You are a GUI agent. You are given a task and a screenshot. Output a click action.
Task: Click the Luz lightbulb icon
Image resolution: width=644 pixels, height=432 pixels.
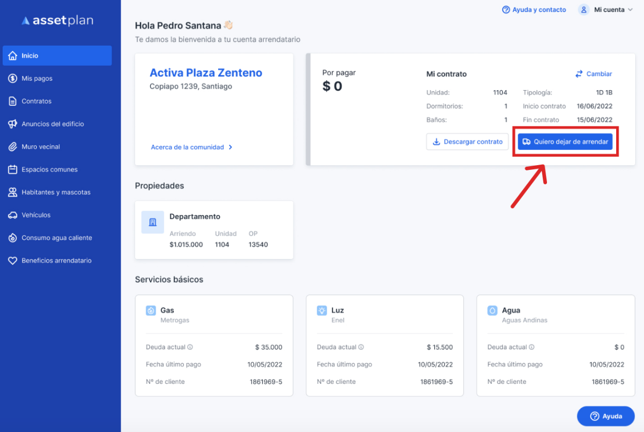(x=322, y=310)
